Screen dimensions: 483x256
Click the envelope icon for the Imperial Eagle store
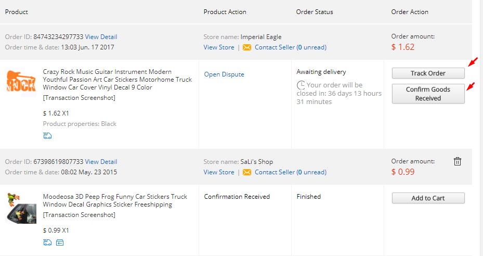(x=247, y=47)
